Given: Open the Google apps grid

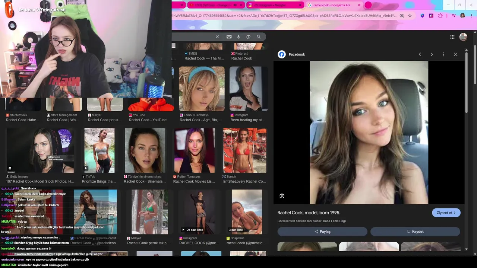Looking at the screenshot, I should pos(452,37).
